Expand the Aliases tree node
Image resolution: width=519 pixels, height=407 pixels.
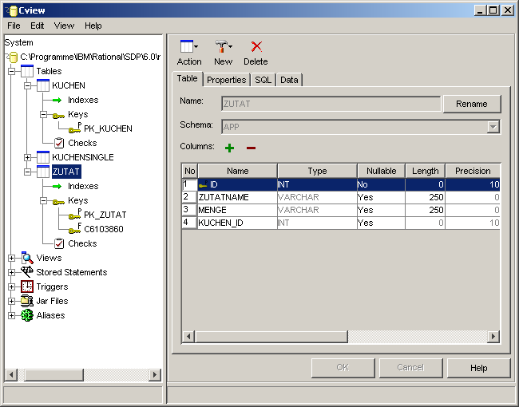(12, 316)
